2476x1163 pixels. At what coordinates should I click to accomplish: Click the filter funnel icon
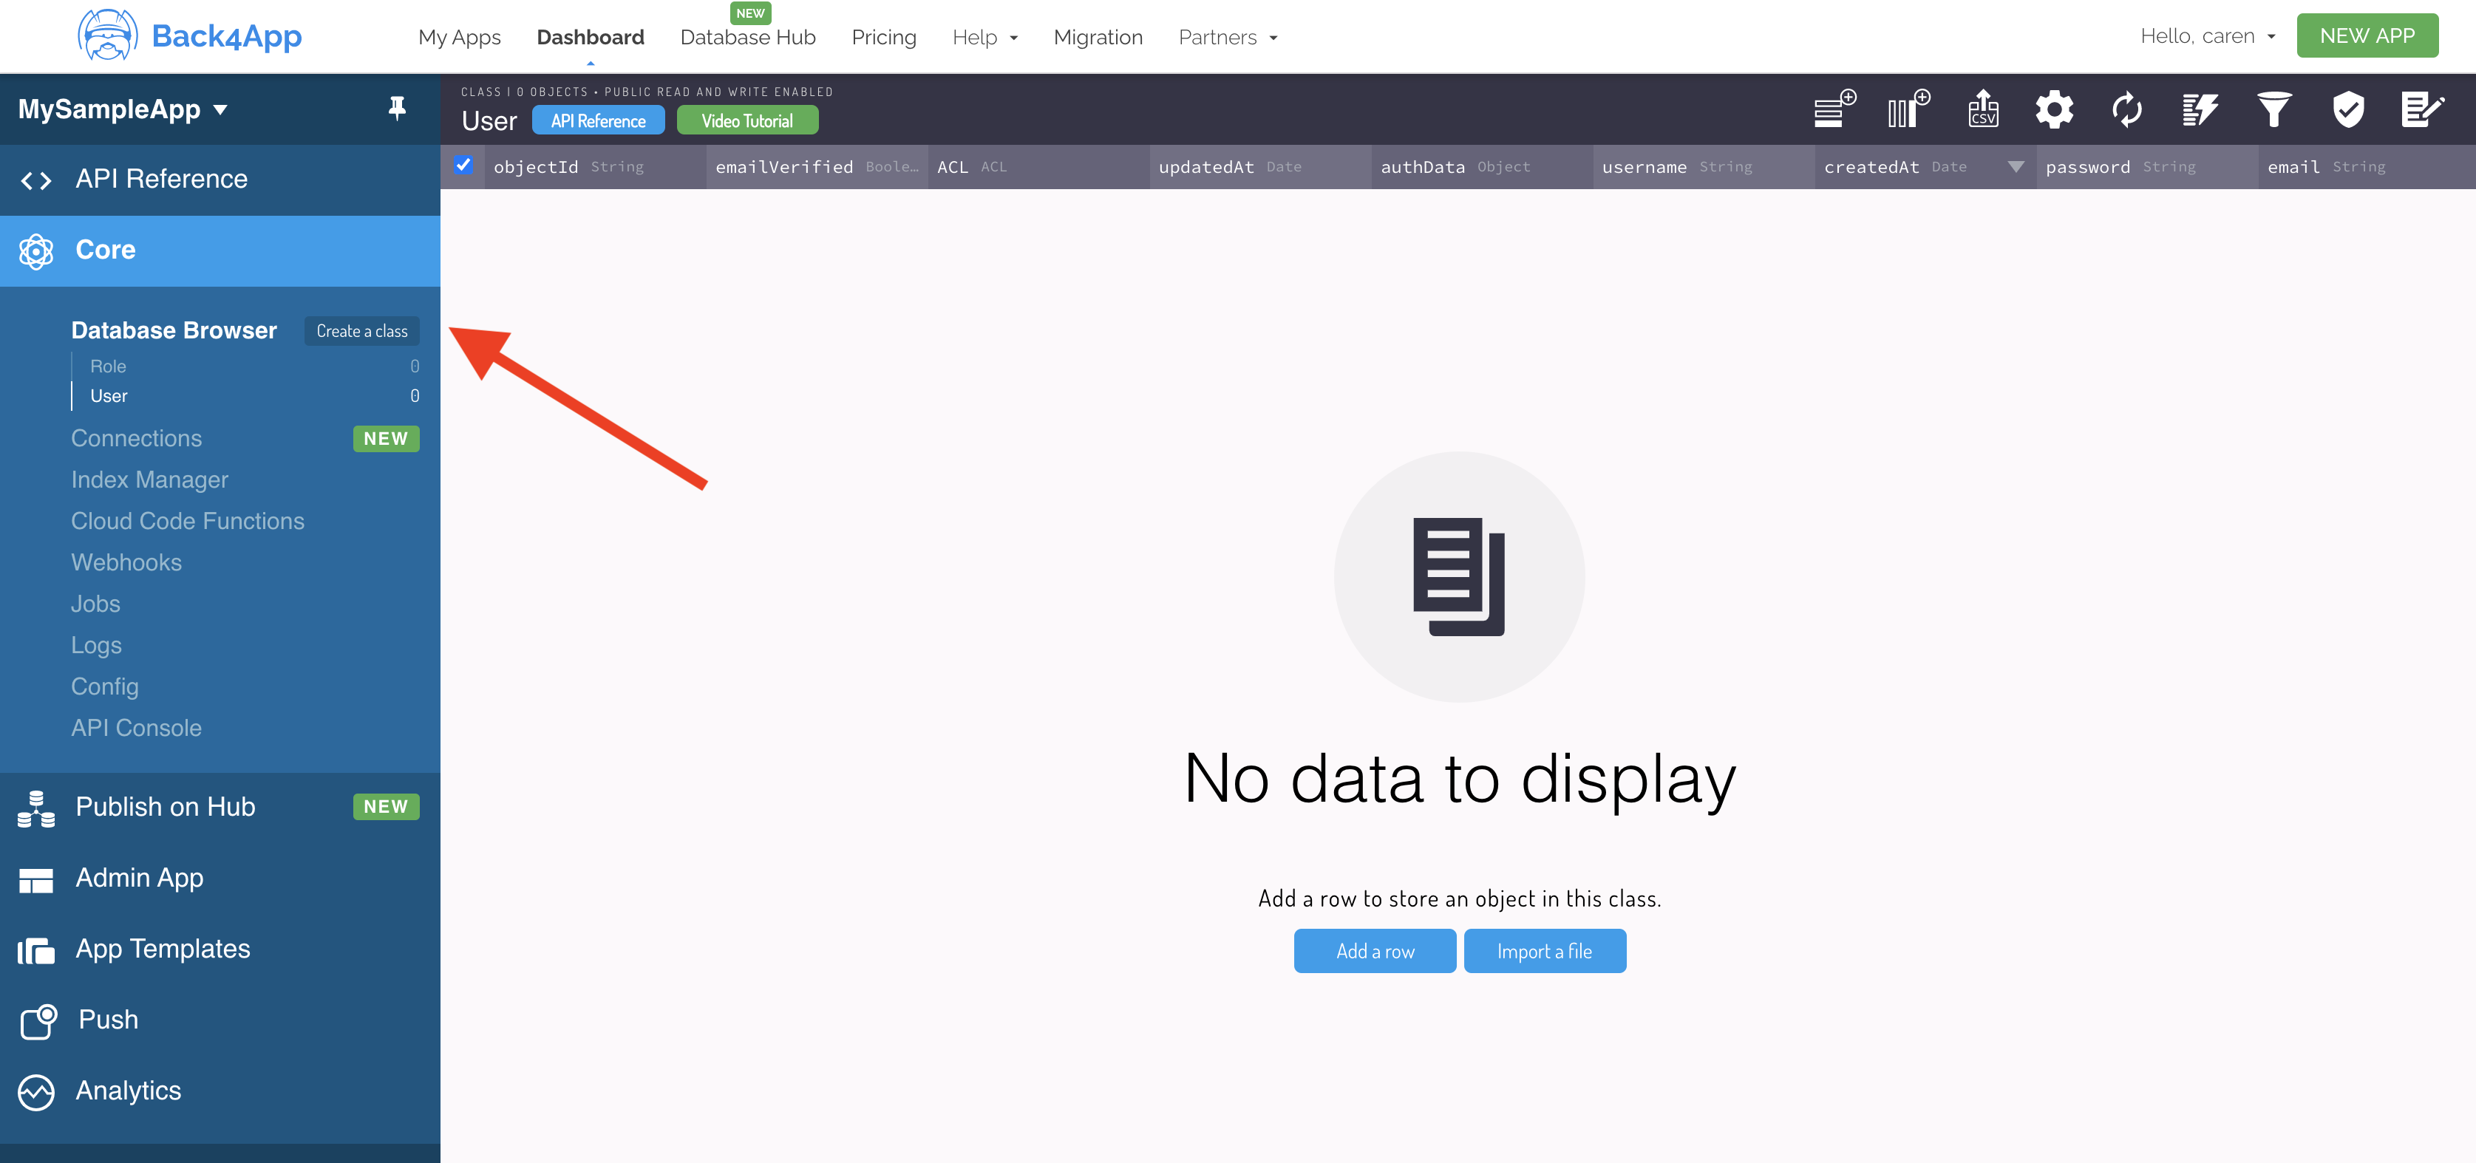(2274, 109)
